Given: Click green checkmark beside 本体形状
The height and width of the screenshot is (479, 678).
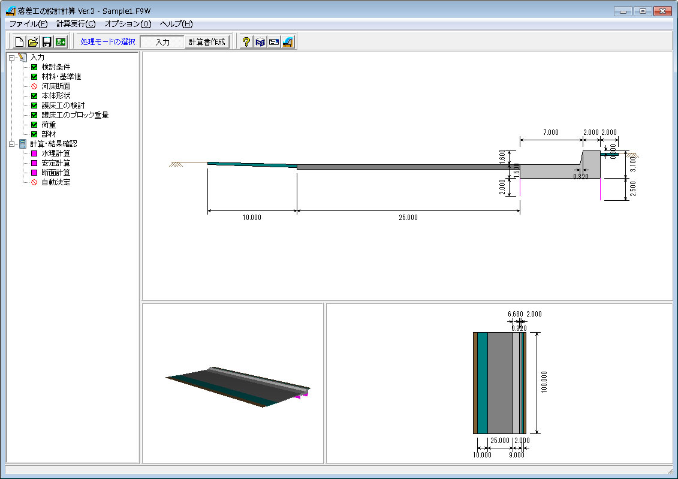Looking at the screenshot, I should tap(34, 96).
